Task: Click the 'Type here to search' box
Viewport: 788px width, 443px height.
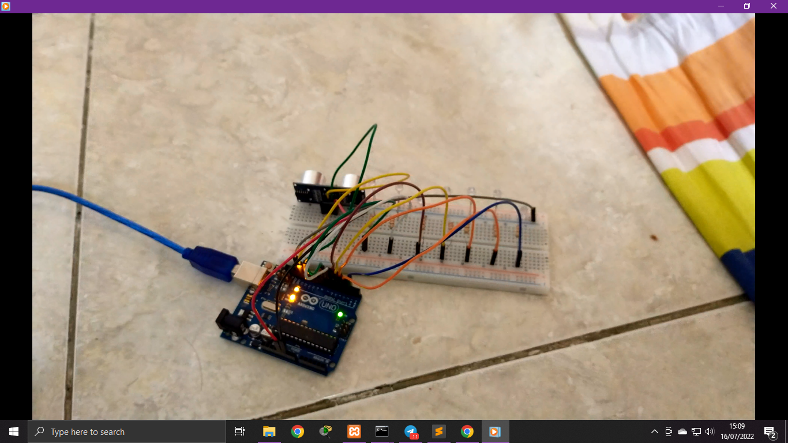Action: (127, 431)
